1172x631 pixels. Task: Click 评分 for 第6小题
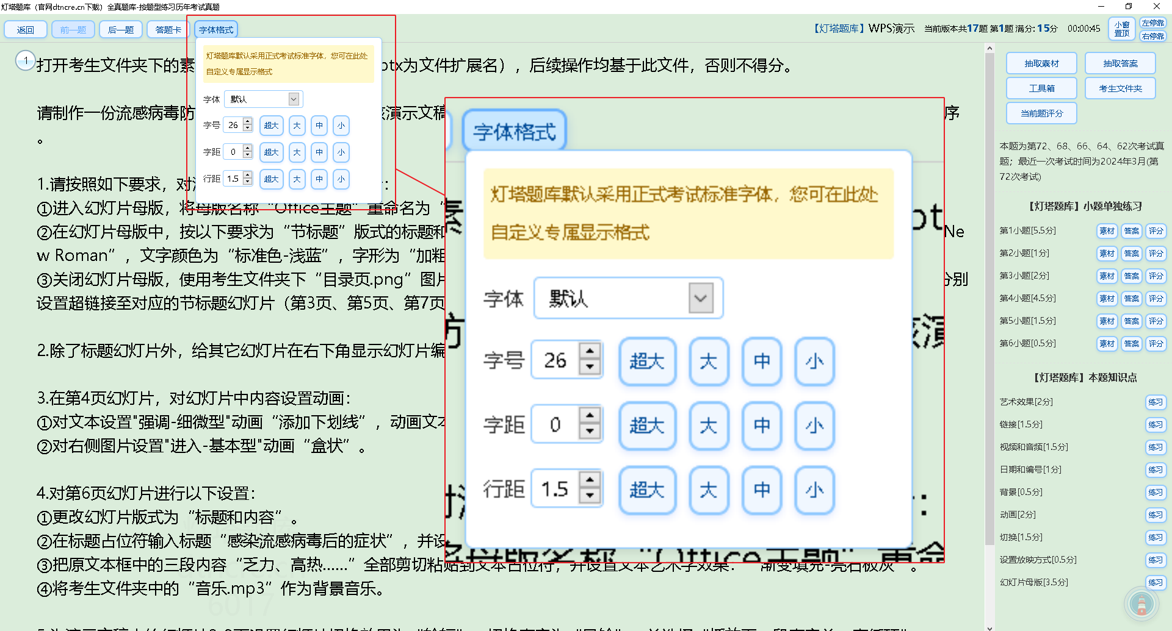tap(1156, 344)
